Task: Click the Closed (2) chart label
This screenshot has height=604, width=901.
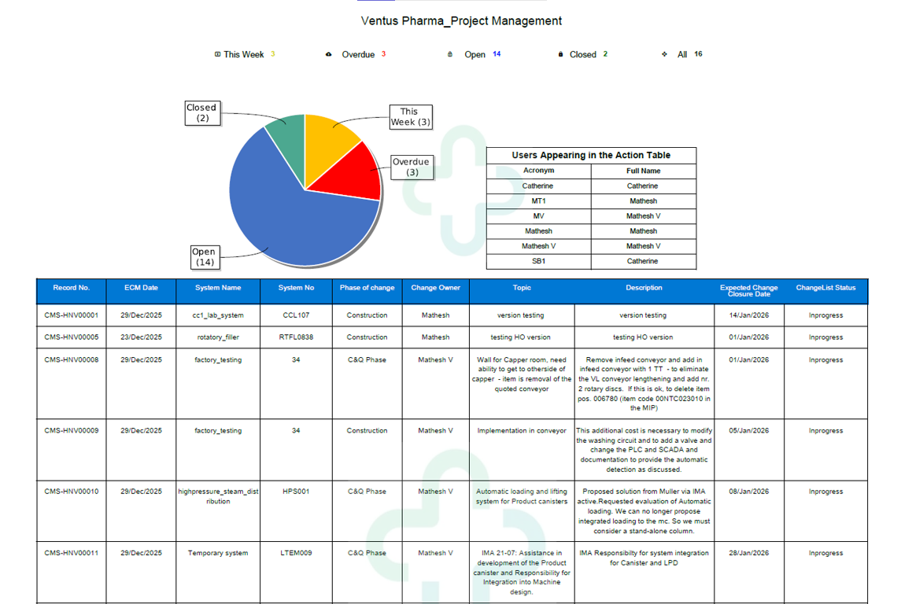Action: click(202, 112)
